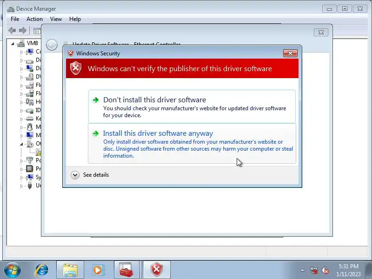Select the USB controllers icon

[30, 185]
